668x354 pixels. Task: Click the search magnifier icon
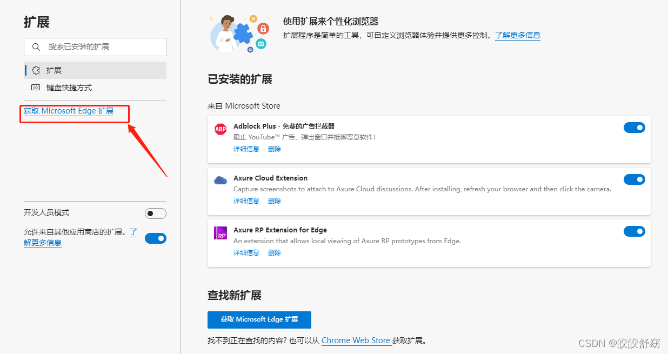[36, 47]
